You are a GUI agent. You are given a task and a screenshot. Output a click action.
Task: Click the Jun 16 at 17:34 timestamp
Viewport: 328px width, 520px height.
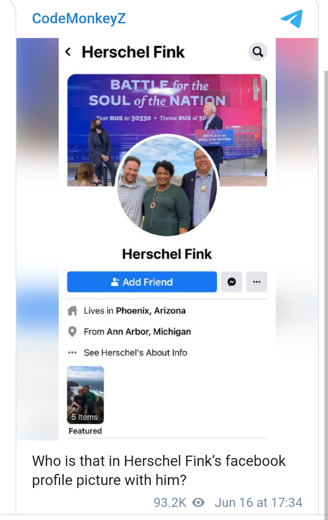[259, 503]
